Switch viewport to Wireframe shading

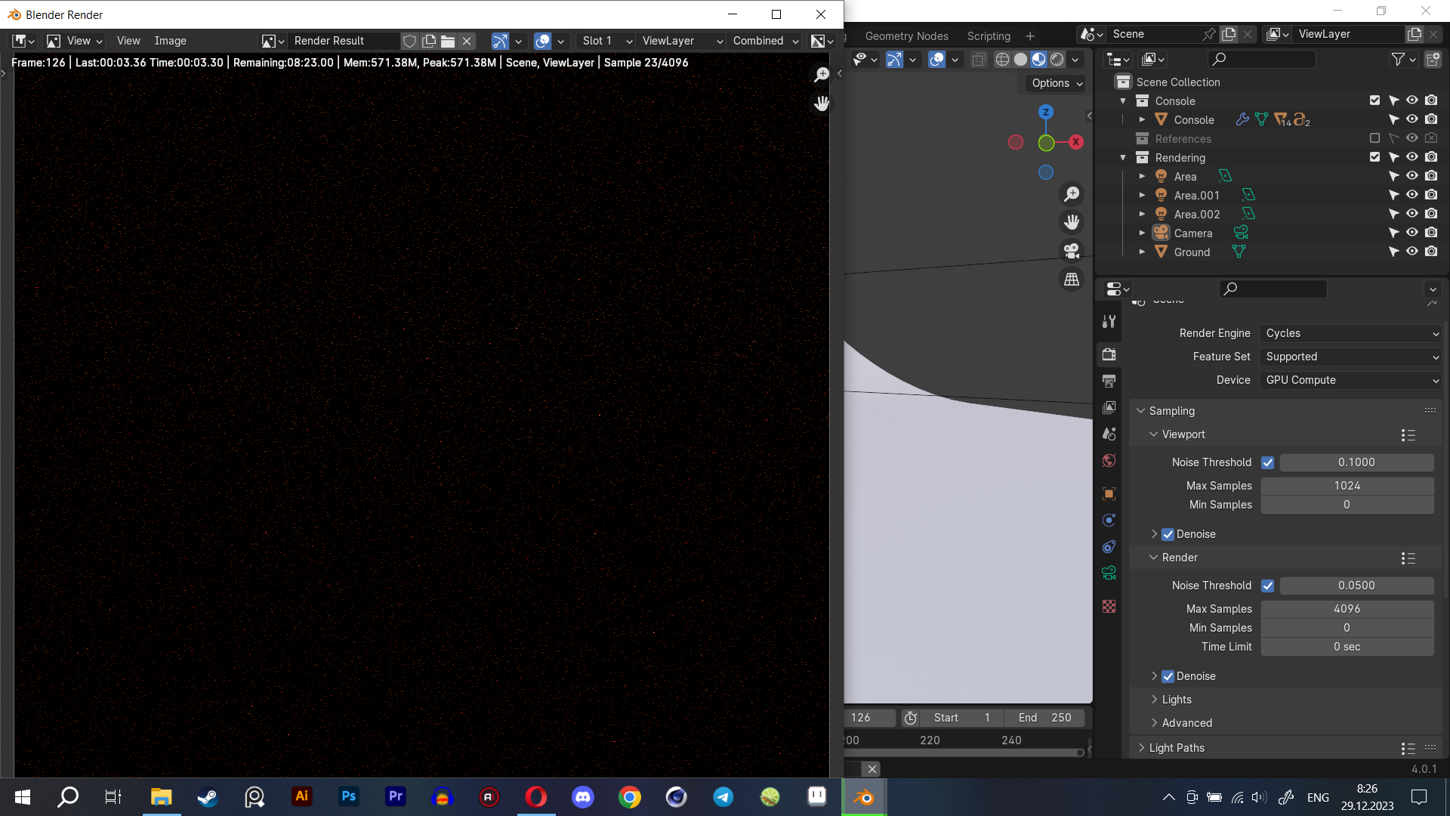1002,59
